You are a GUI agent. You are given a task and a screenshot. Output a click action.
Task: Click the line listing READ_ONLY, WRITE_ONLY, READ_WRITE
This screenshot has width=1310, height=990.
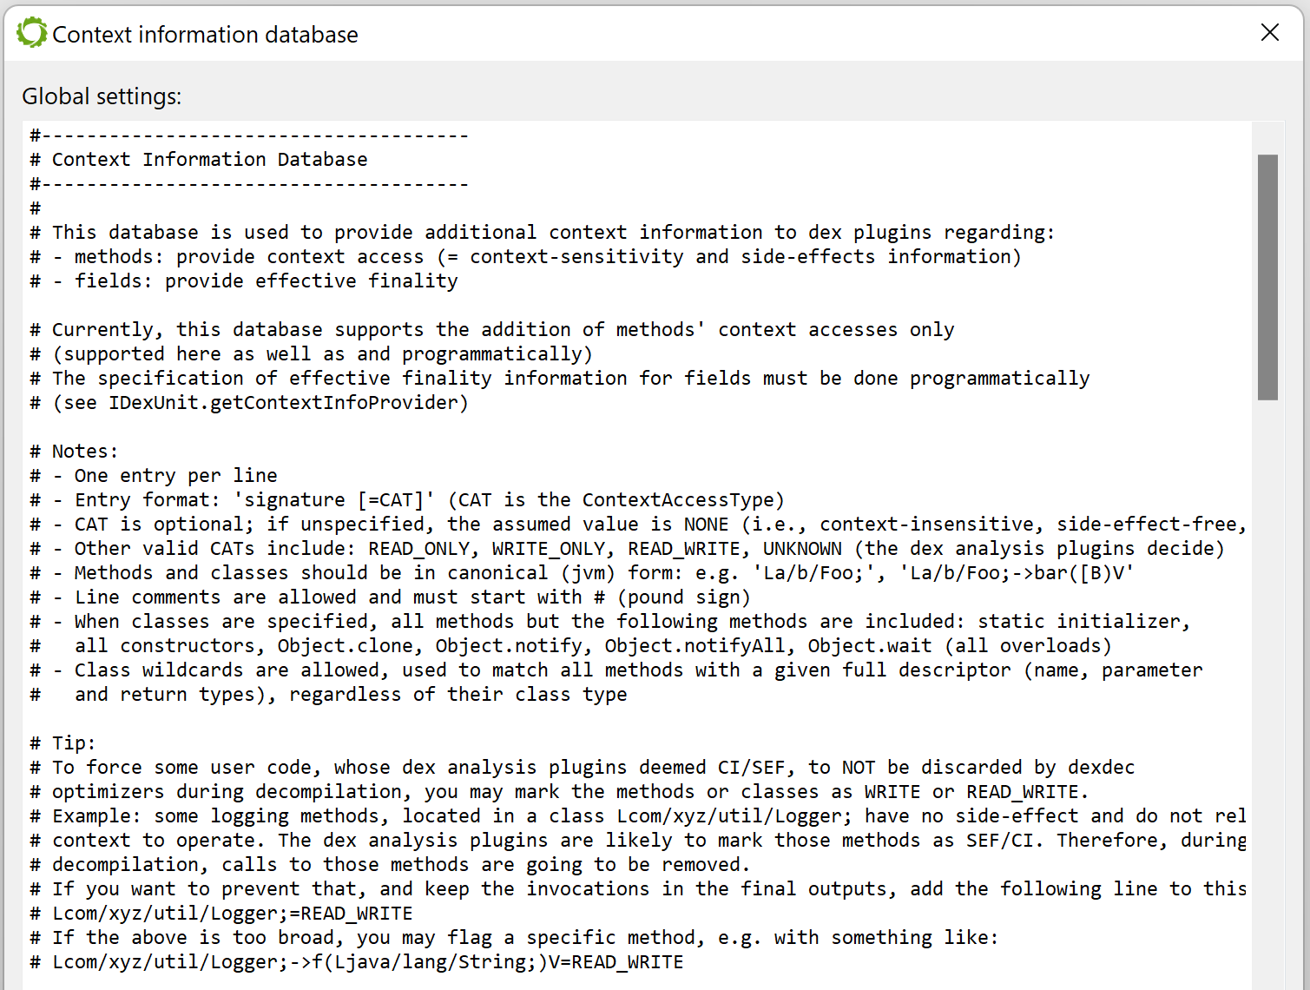point(627,548)
